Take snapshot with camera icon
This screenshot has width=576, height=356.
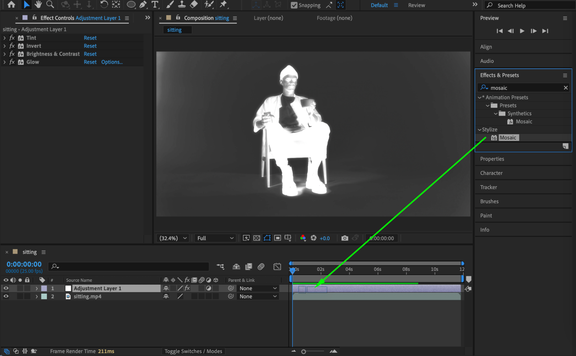(345, 238)
